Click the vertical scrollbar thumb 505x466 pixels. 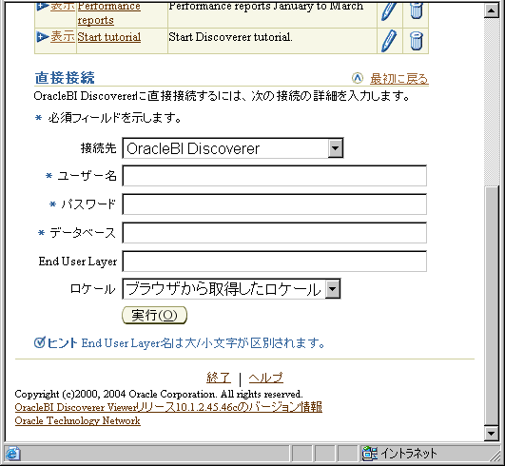click(492, 305)
